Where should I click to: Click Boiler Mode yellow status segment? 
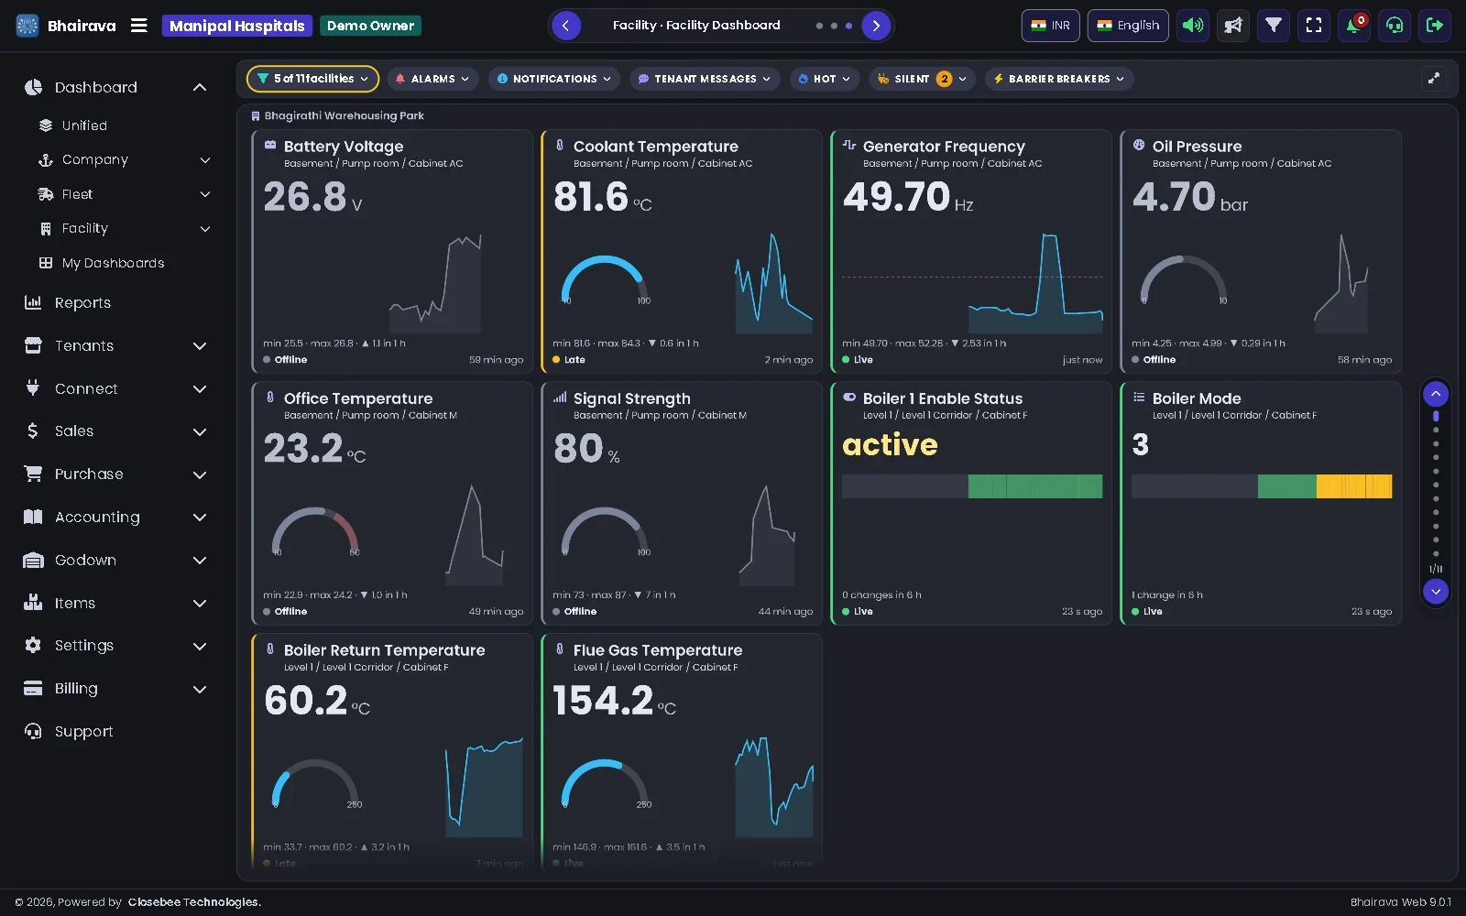1354,486
